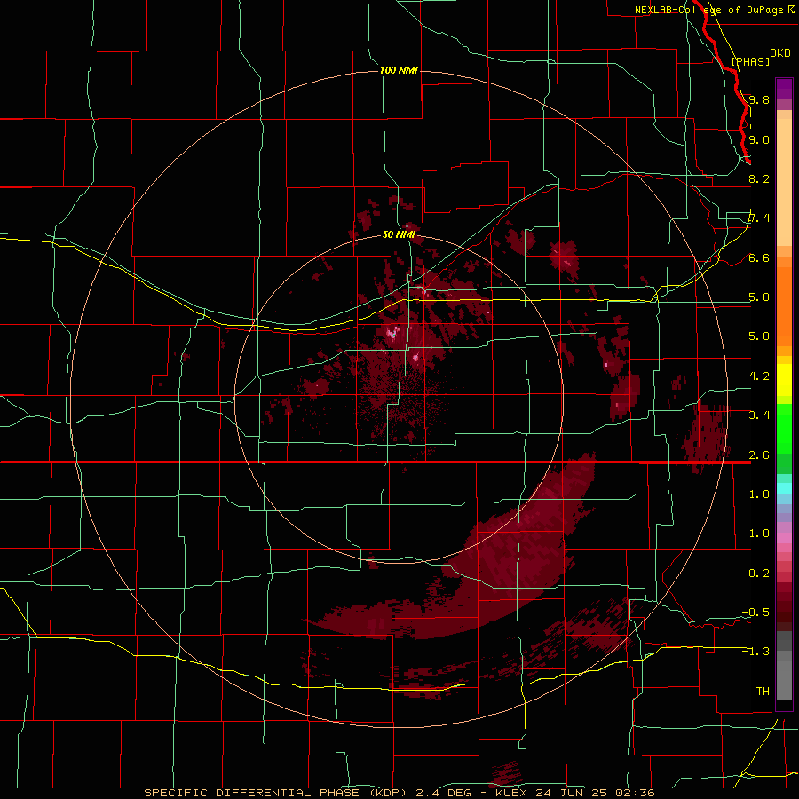Click the 2.6 scale value
799x799 pixels.
(x=759, y=455)
